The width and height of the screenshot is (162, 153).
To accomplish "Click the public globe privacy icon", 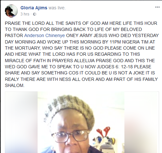I will click(x=35, y=14).
